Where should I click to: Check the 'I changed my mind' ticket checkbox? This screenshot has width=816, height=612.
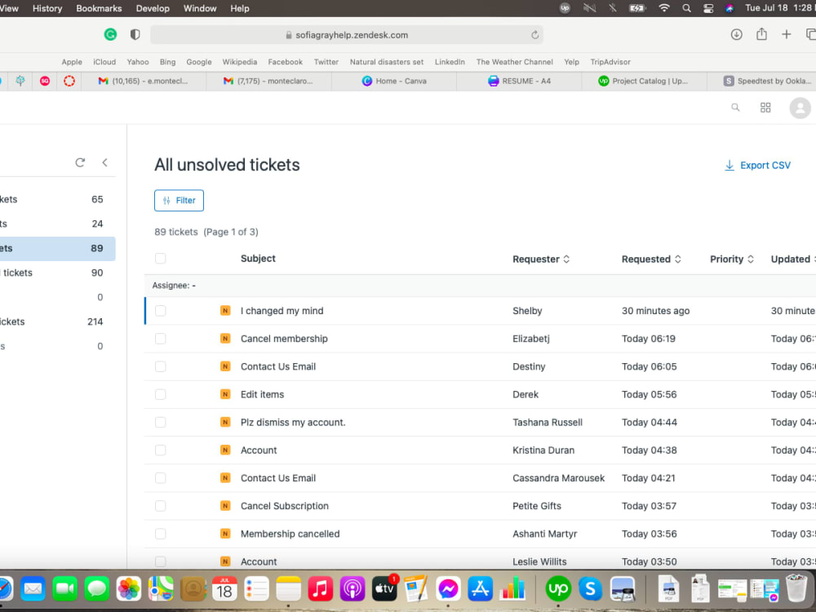(160, 311)
